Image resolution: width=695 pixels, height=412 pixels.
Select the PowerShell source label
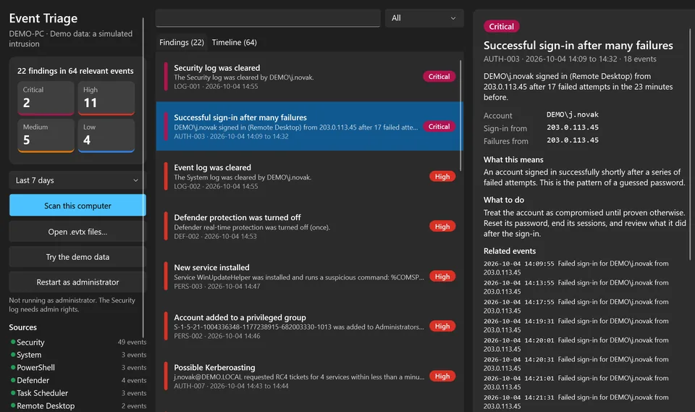[x=36, y=368]
